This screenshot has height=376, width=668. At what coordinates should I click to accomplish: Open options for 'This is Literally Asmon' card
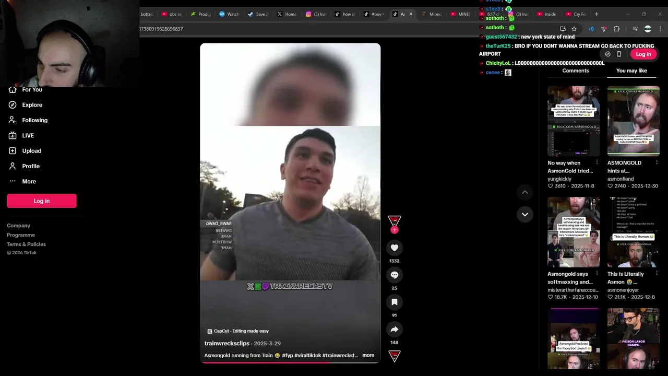click(x=657, y=274)
